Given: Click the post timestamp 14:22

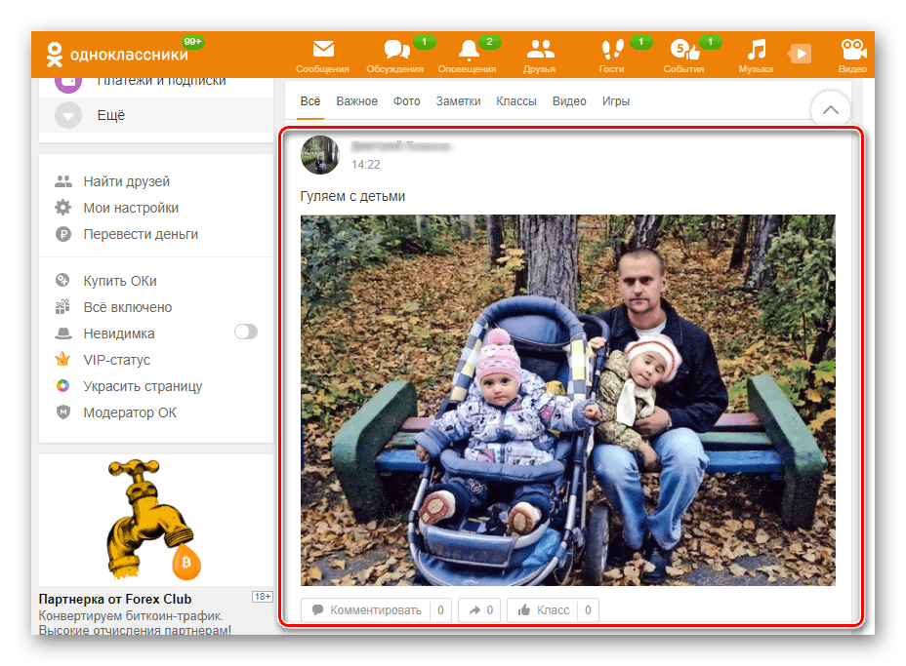Looking at the screenshot, I should pyautogui.click(x=366, y=165).
